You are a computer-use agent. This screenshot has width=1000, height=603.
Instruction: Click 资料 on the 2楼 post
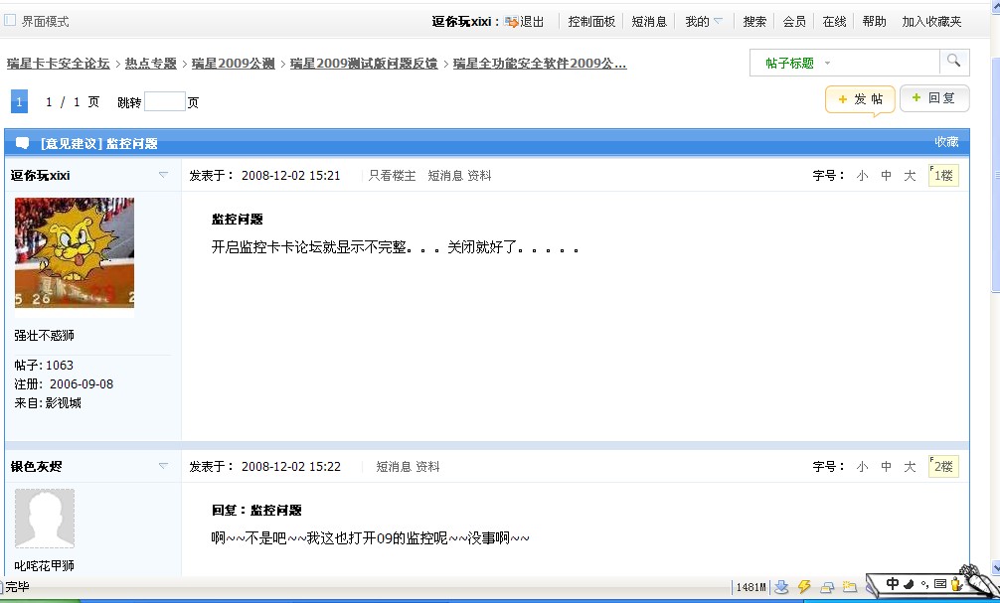point(428,467)
